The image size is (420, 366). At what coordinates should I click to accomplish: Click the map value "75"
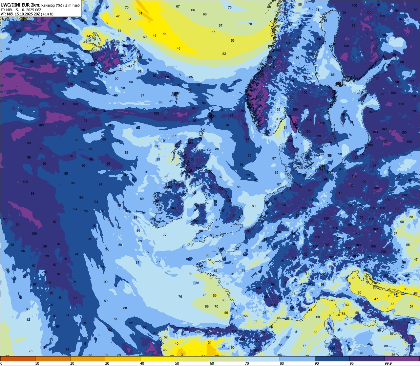click(x=230, y=7)
